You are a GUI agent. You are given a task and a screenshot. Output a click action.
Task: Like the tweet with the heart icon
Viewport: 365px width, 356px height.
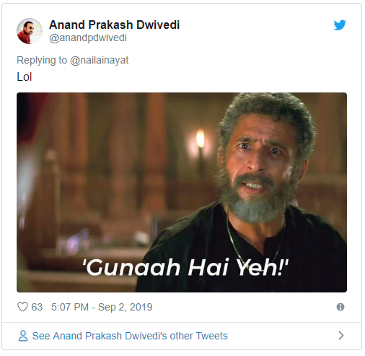(22, 307)
